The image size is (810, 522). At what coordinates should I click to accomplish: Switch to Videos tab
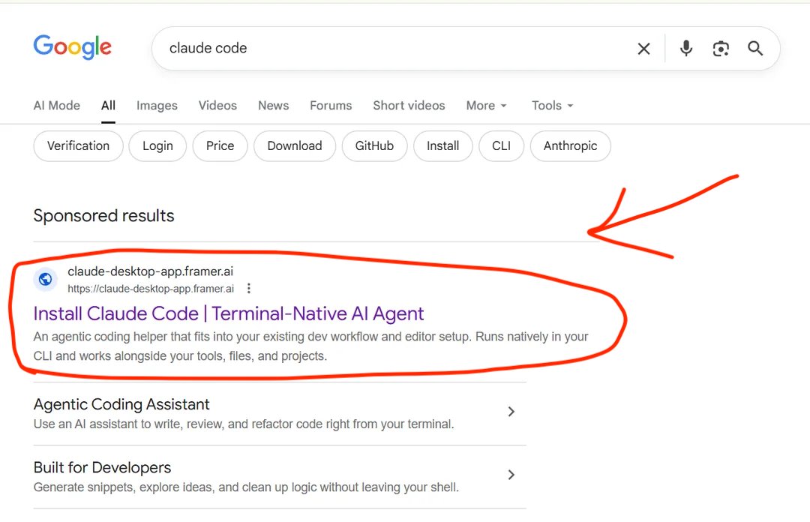(x=217, y=106)
